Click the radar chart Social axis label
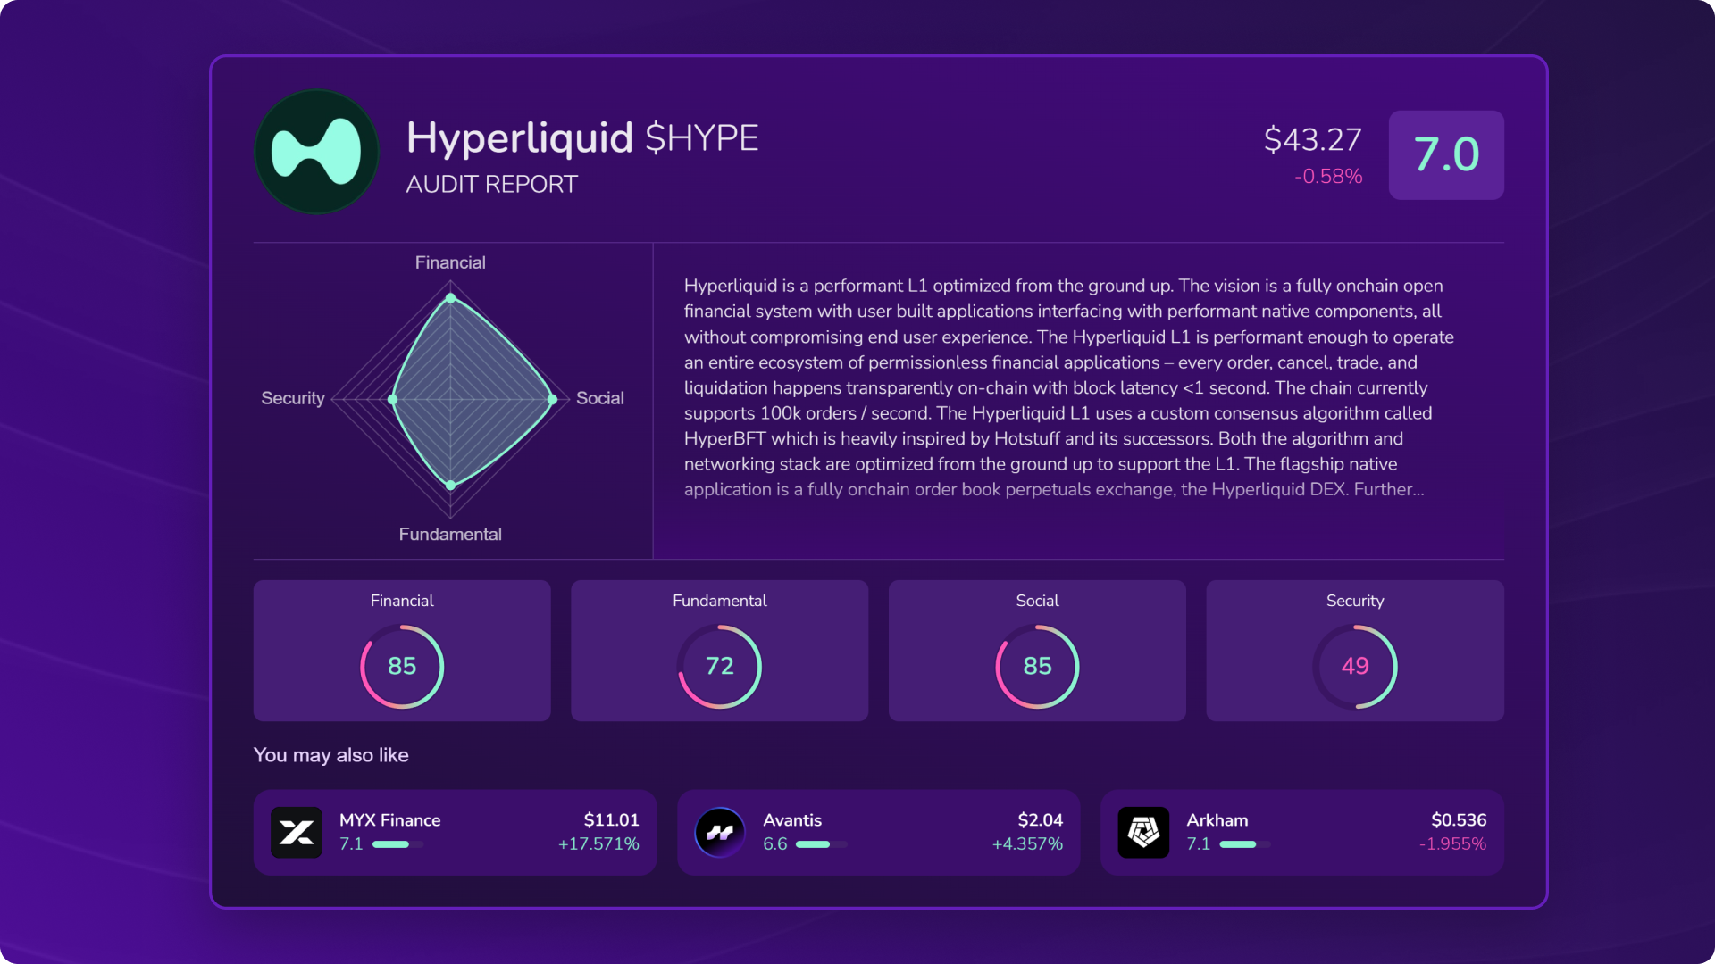The width and height of the screenshot is (1715, 964). 600,398
